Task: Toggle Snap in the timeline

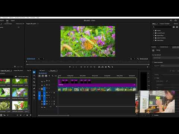Action: tap(43, 76)
